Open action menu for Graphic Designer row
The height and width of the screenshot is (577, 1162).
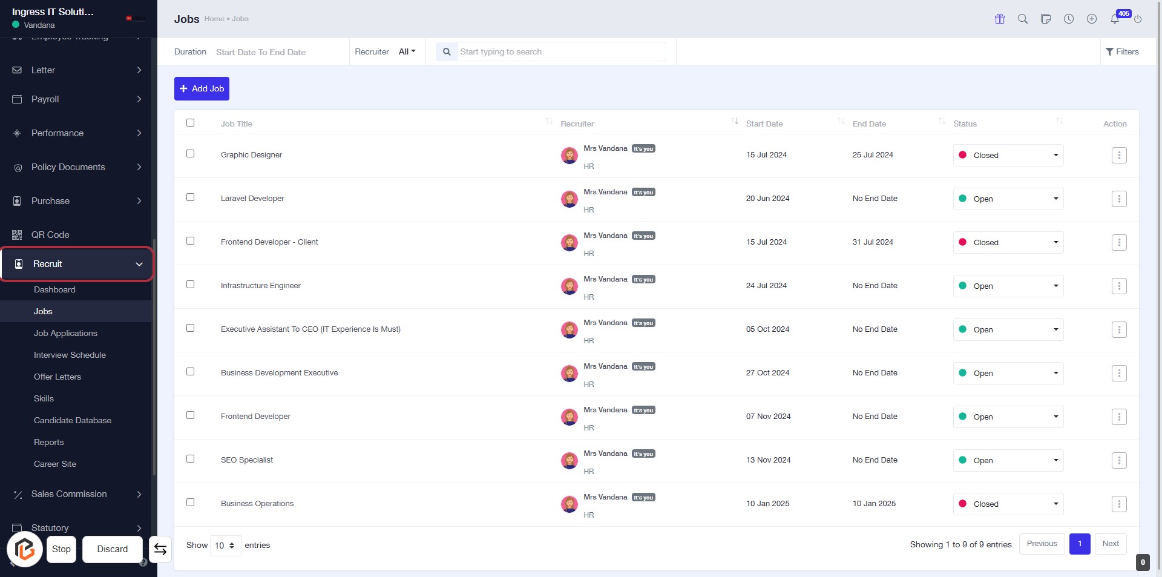(x=1119, y=156)
